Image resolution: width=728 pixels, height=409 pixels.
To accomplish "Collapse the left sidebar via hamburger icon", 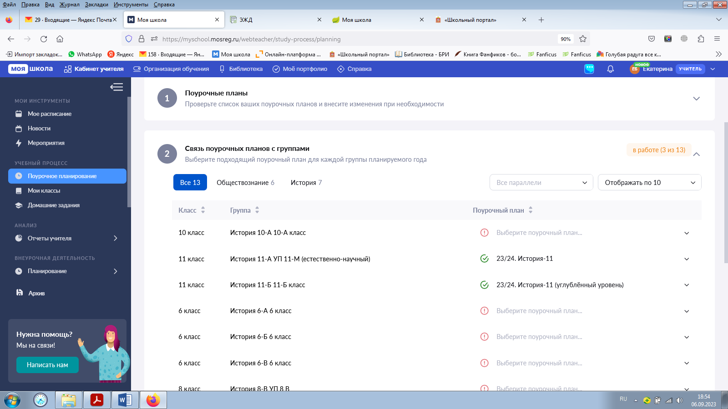I will 116,87.
